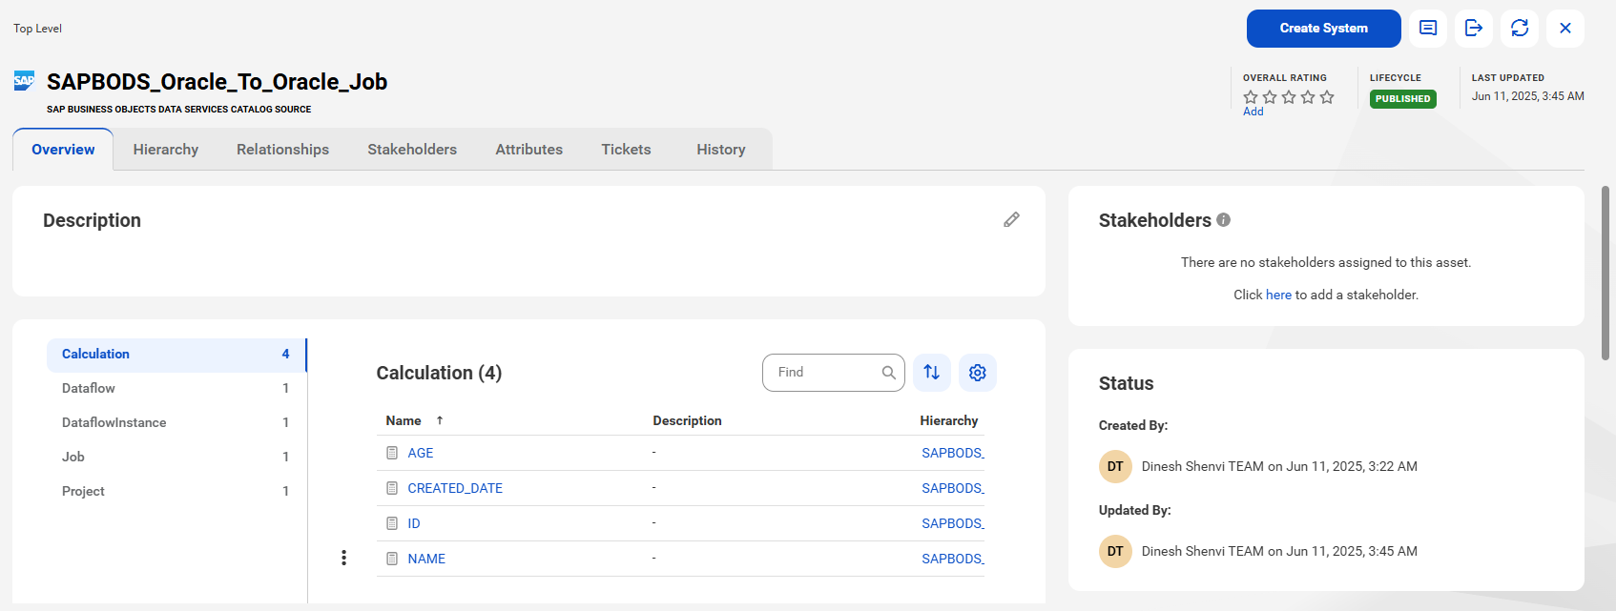The width and height of the screenshot is (1616, 611).
Task: Click the page vertical scrollbar
Action: pos(1606,273)
